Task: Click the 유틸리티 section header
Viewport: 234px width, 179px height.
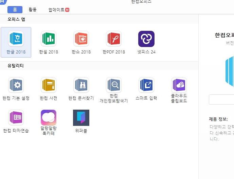Action: (x=16, y=66)
